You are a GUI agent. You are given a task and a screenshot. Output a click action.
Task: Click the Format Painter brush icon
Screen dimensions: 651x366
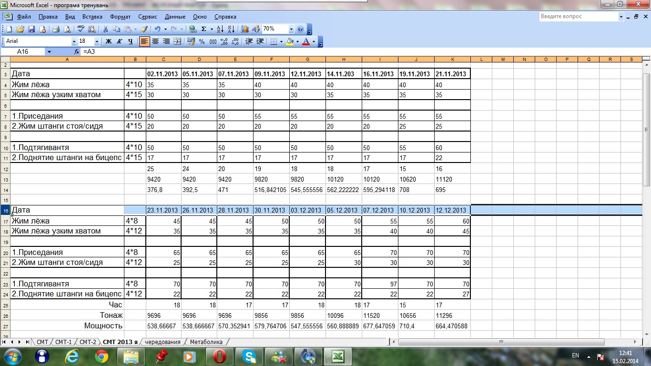pyautogui.click(x=144, y=29)
